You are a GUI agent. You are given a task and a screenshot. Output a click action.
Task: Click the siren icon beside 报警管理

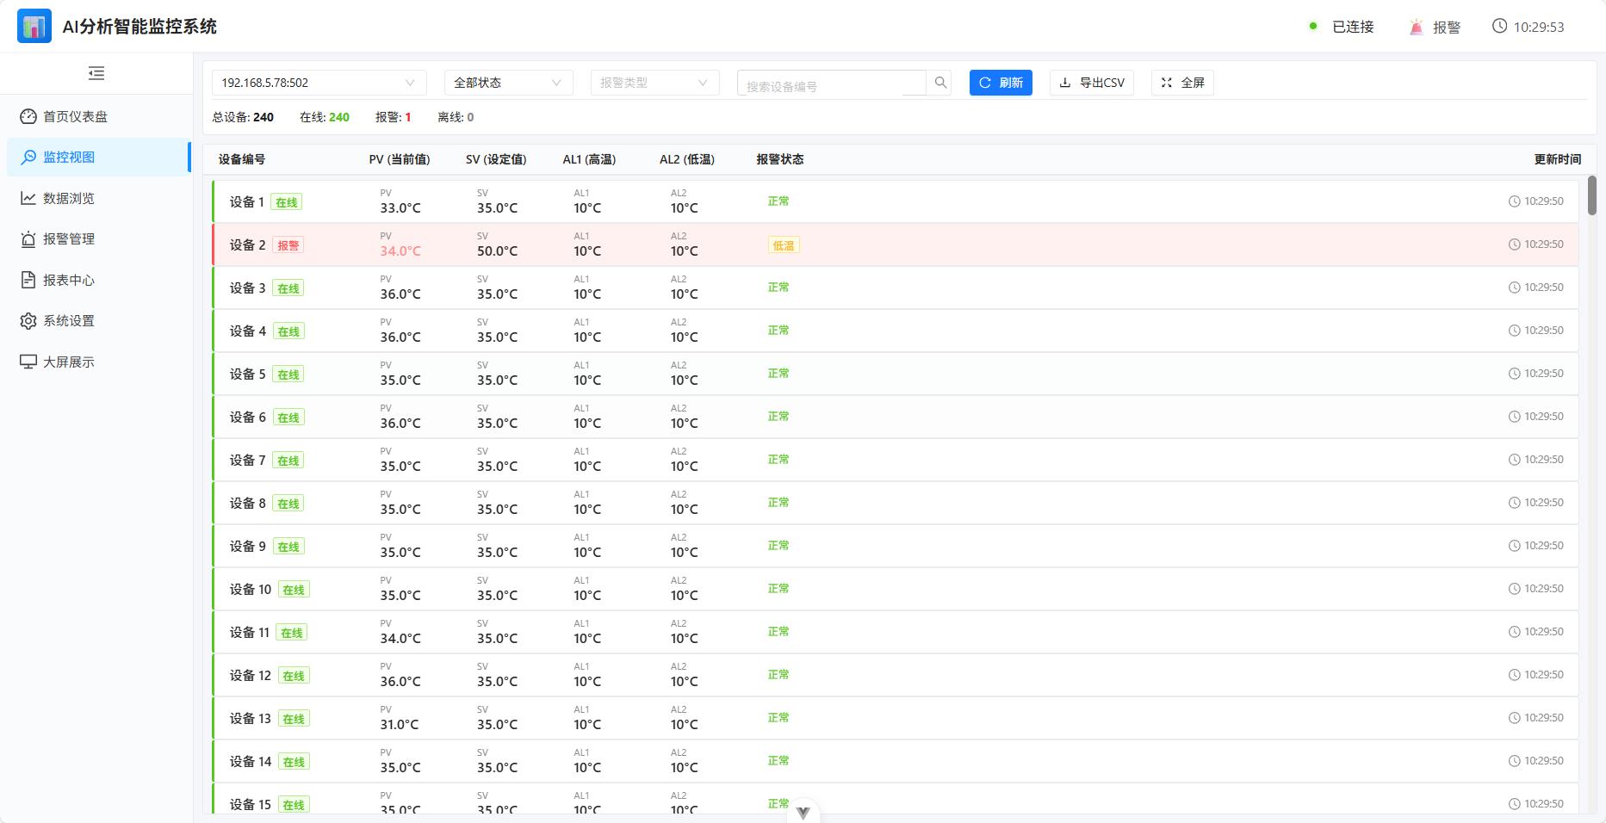point(28,238)
